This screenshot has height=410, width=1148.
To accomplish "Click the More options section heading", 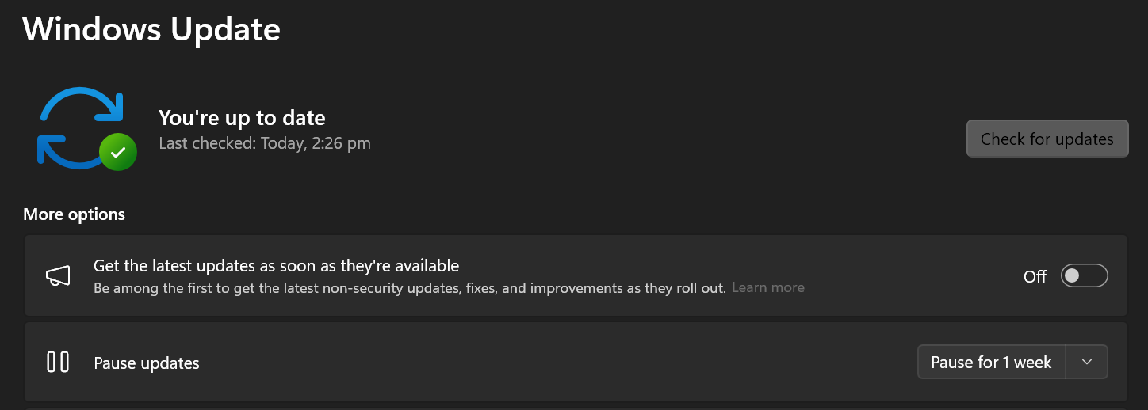I will (x=74, y=214).
